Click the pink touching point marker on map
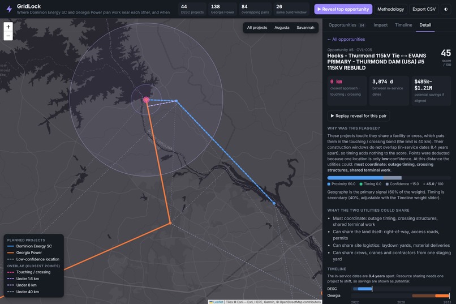Image resolution: width=456 pixels, height=304 pixels. [147, 100]
